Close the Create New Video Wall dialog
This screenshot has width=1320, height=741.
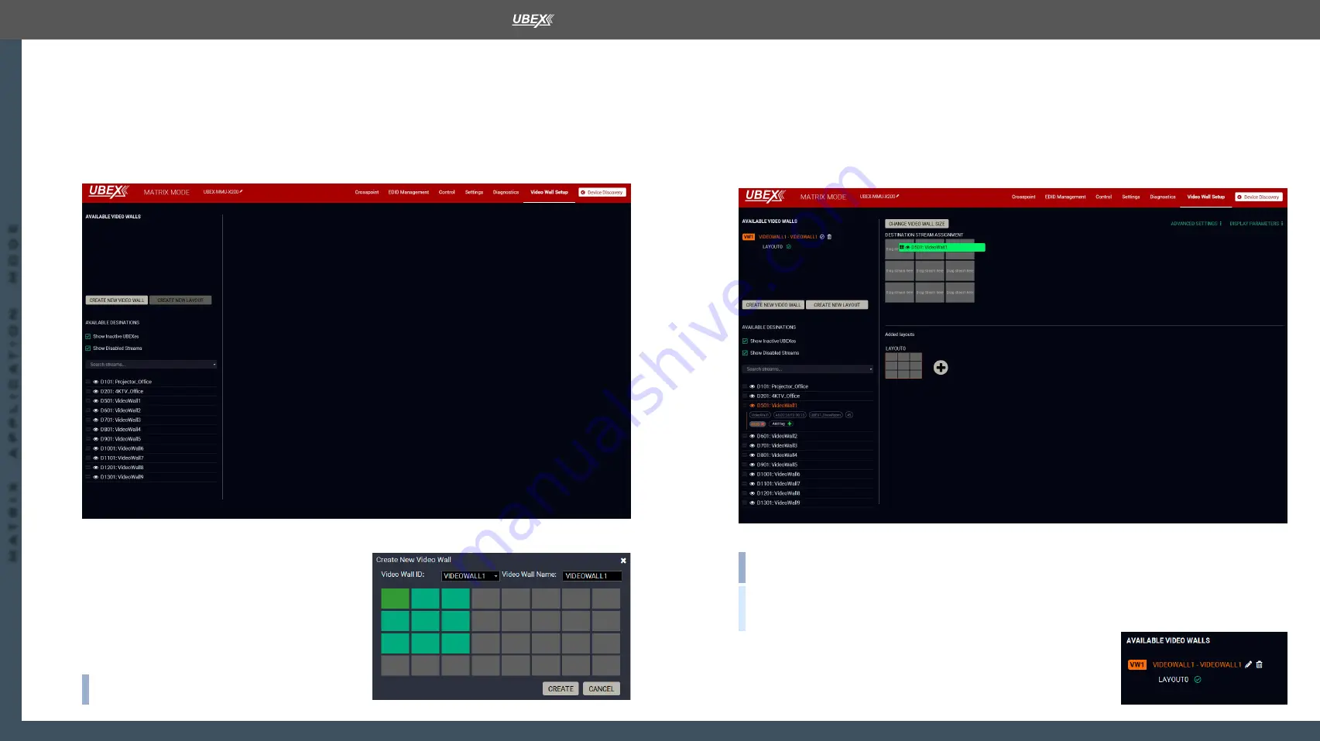click(623, 560)
